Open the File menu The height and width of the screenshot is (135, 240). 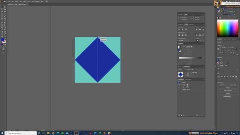coord(9,1)
